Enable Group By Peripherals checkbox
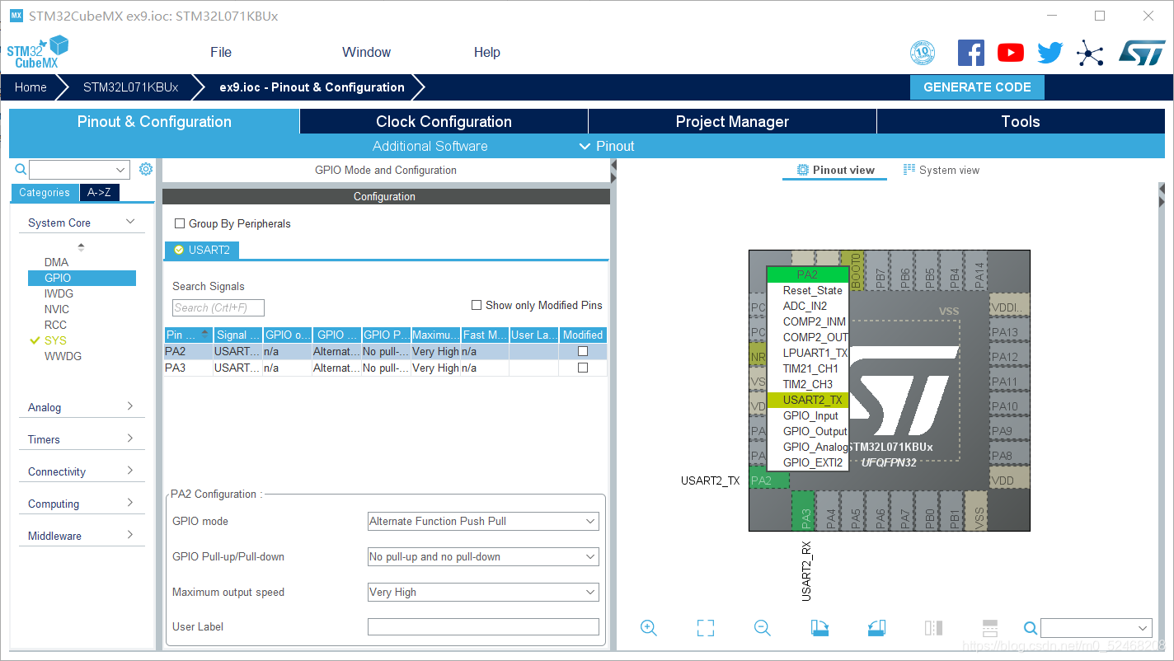 coord(180,223)
